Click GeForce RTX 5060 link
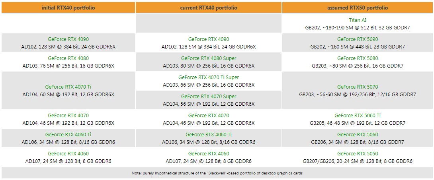 click(x=357, y=135)
